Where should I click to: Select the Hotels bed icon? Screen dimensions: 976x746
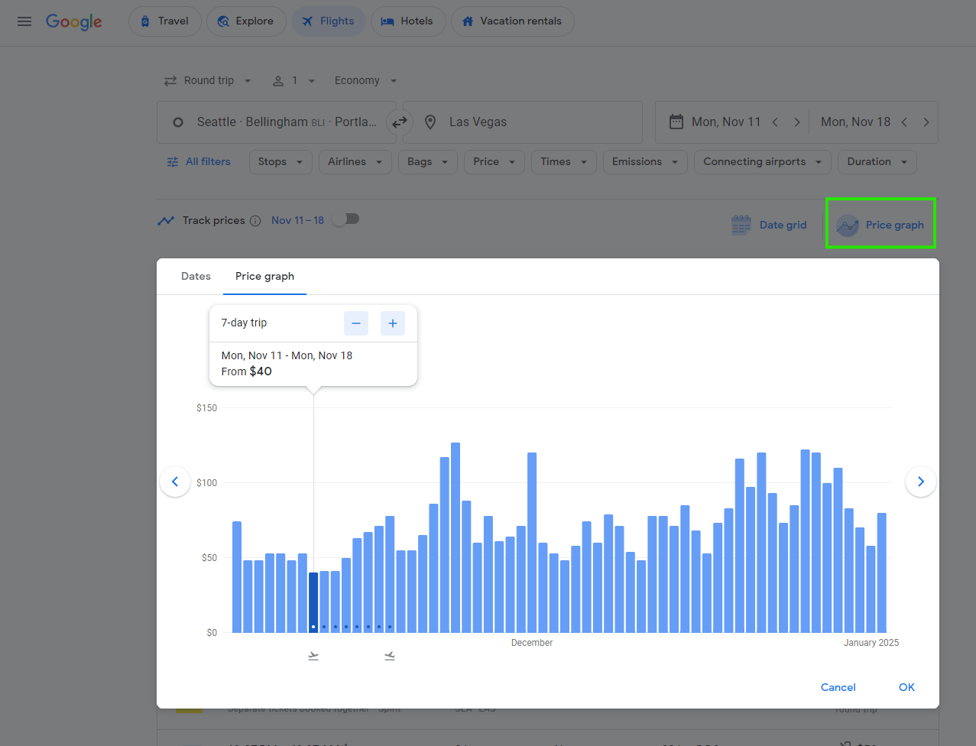pos(387,21)
